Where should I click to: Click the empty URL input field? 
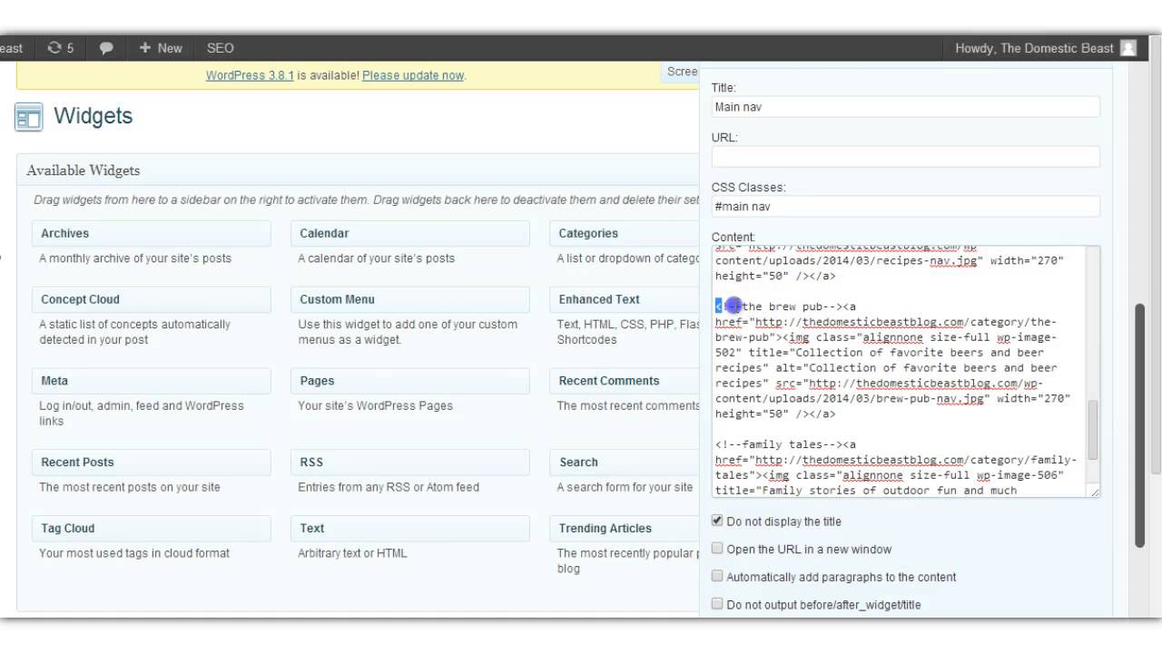(x=905, y=157)
